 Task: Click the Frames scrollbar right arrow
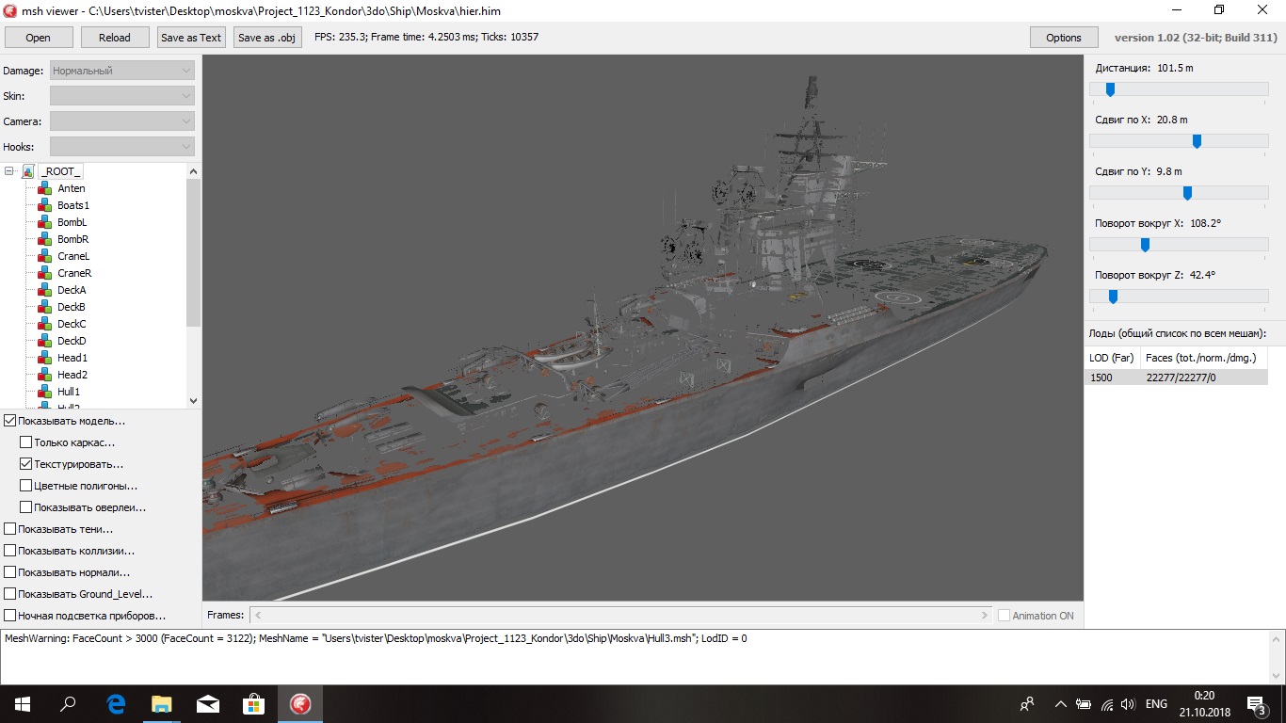coord(985,615)
